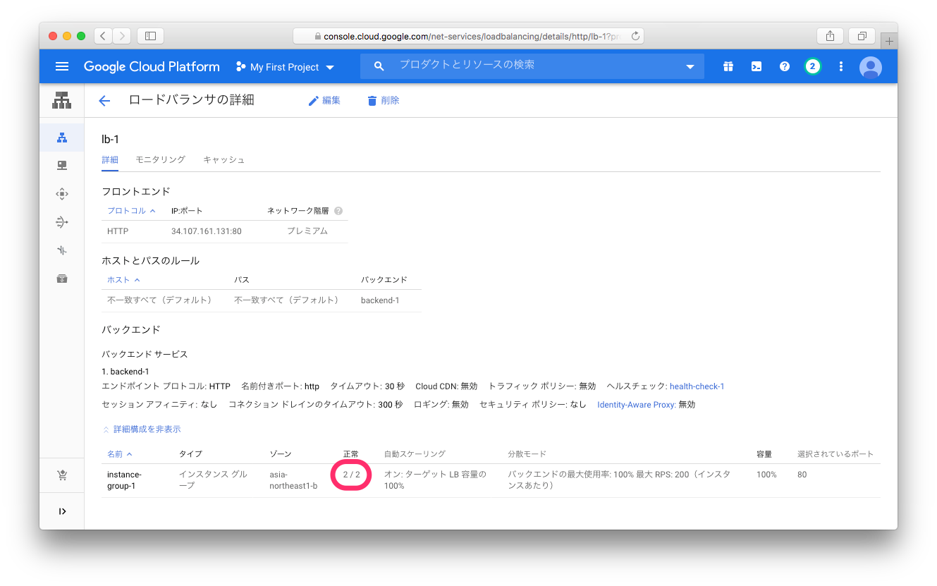This screenshot has width=937, height=586.
Task: Activate Cloud Shell terminal icon
Action: [x=756, y=66]
